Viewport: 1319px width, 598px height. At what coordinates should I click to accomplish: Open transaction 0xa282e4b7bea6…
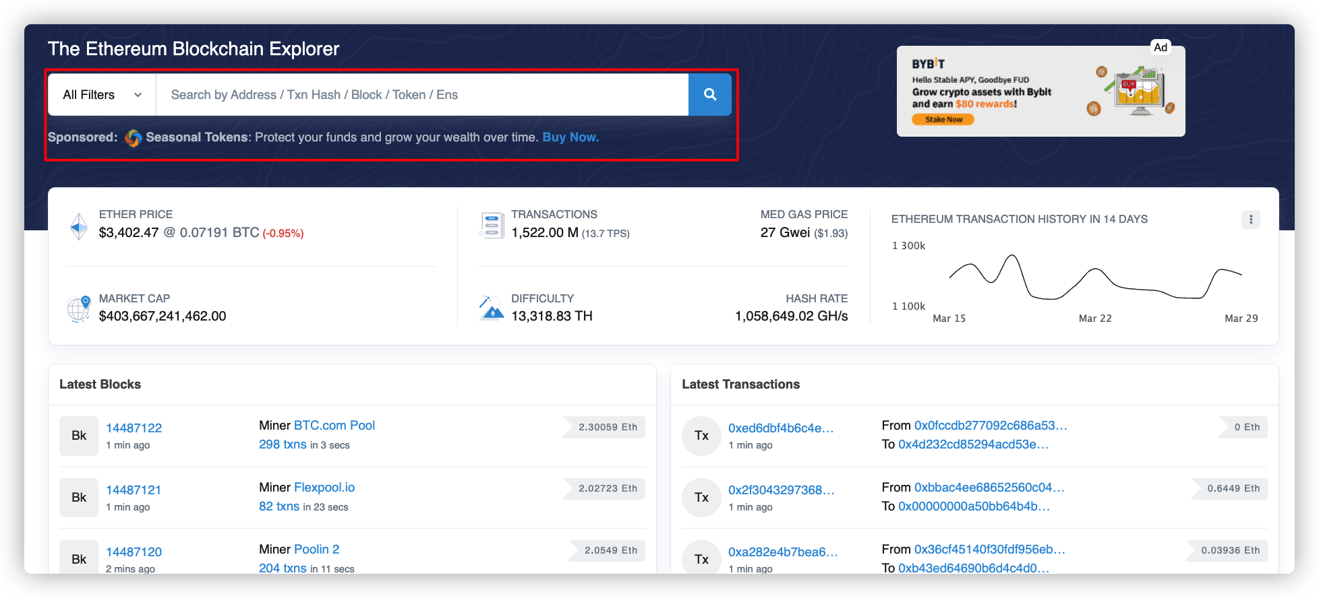click(x=783, y=552)
